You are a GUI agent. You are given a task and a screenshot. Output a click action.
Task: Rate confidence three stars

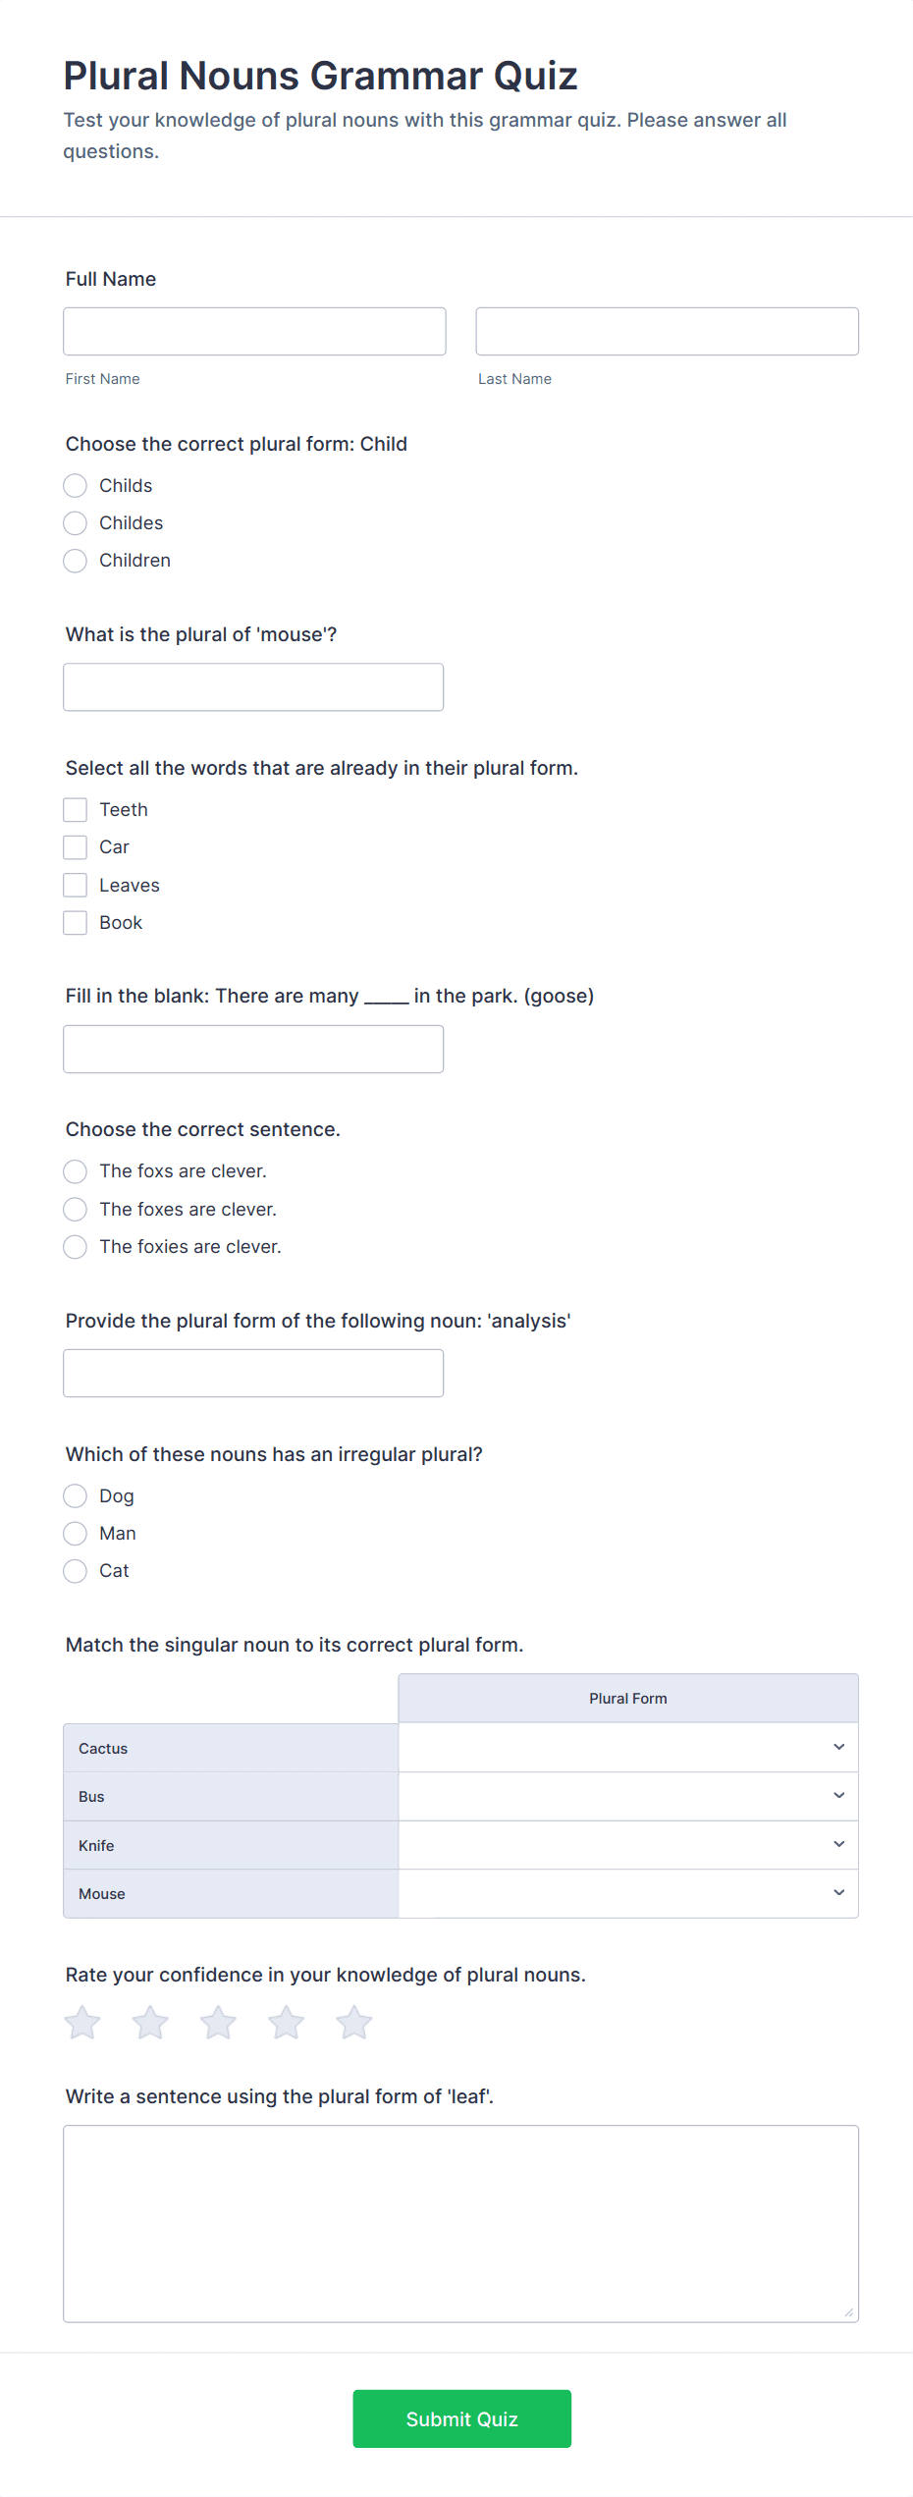(218, 2023)
